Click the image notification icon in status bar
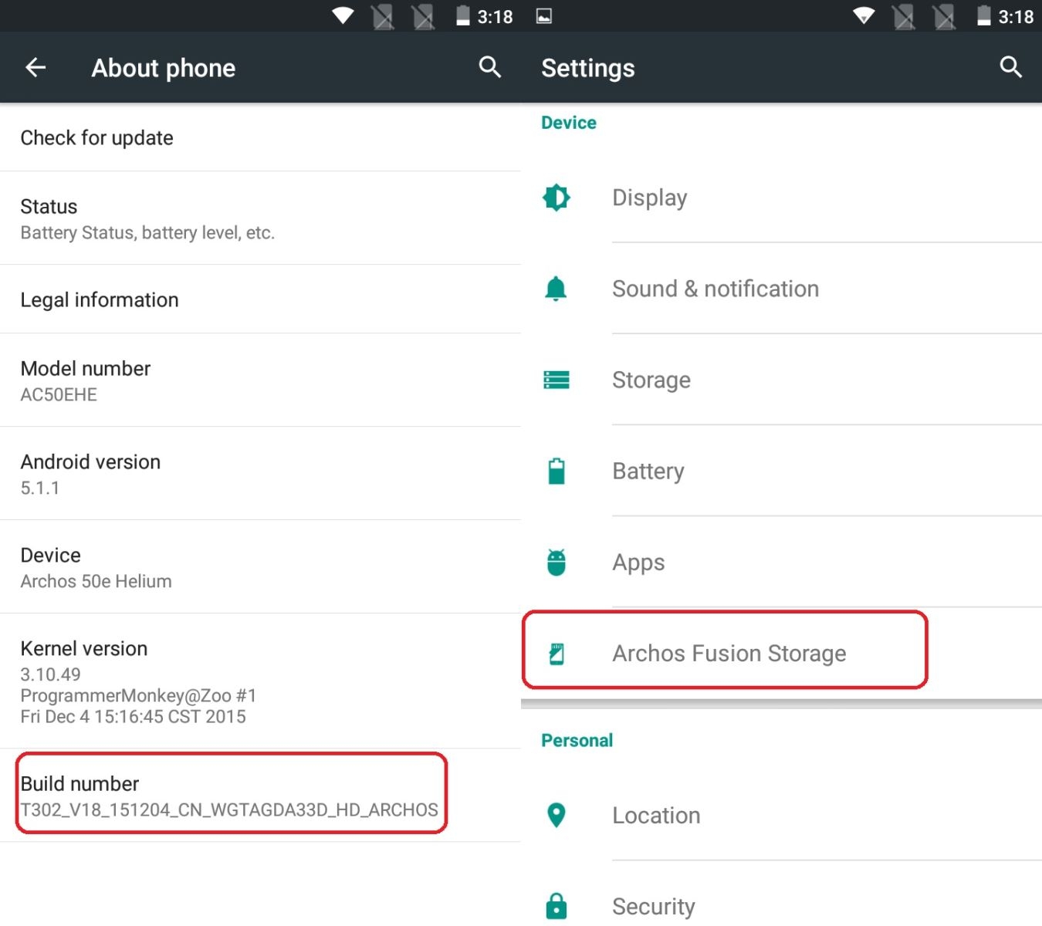Image resolution: width=1042 pixels, height=926 pixels. click(x=544, y=15)
